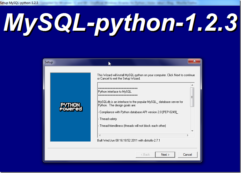This screenshot has width=241, height=173.
Task: Click the 'Thread-safety' line in readme
Action: point(107,119)
